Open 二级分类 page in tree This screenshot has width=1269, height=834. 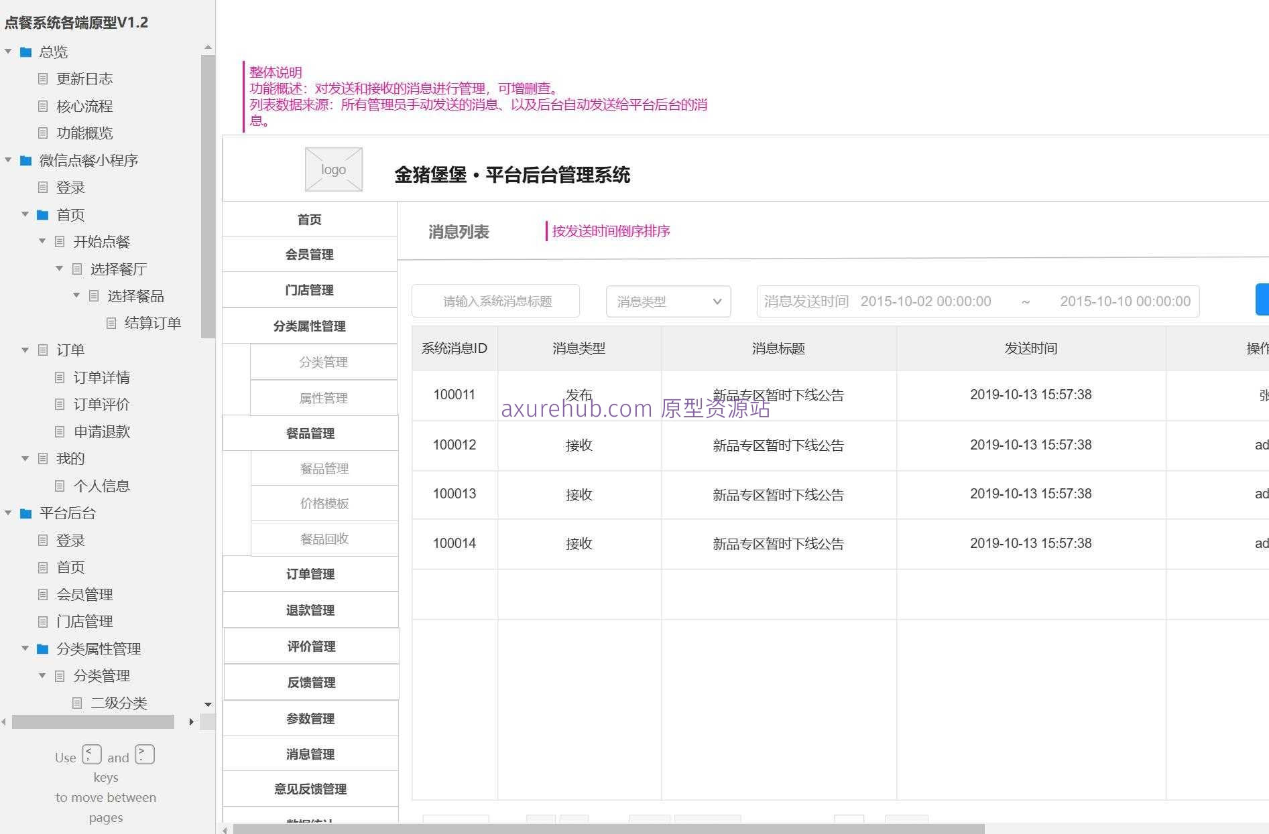point(119,703)
